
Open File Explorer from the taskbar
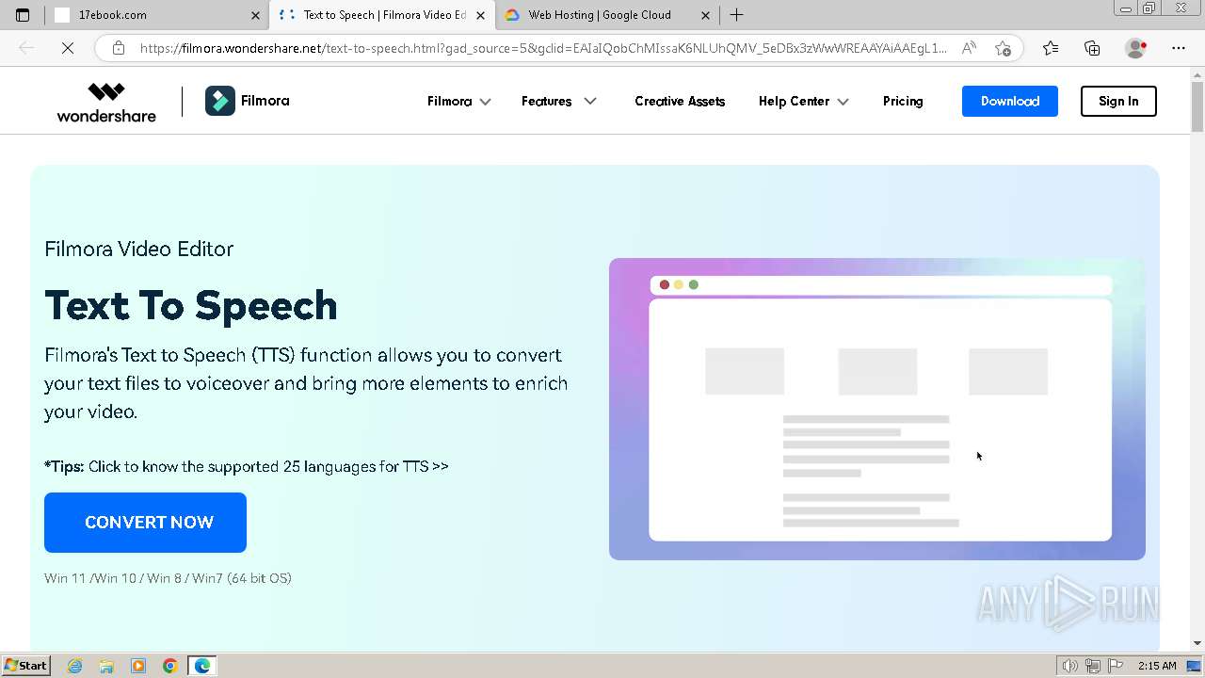point(106,666)
